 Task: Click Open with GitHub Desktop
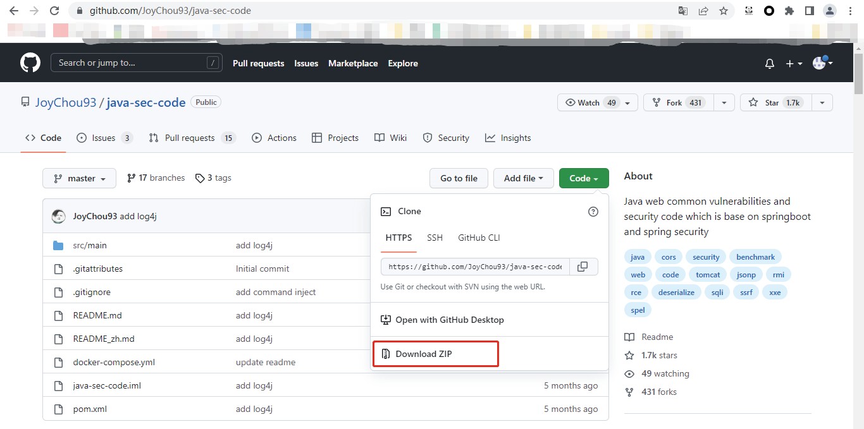click(442, 320)
